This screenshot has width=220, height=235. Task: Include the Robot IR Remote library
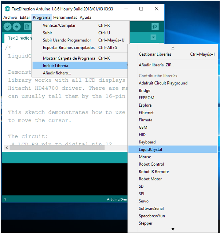pyautogui.click(x=173, y=172)
